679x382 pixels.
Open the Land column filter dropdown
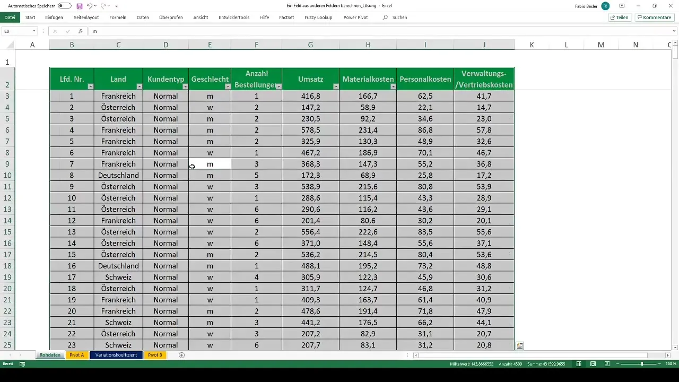point(139,86)
